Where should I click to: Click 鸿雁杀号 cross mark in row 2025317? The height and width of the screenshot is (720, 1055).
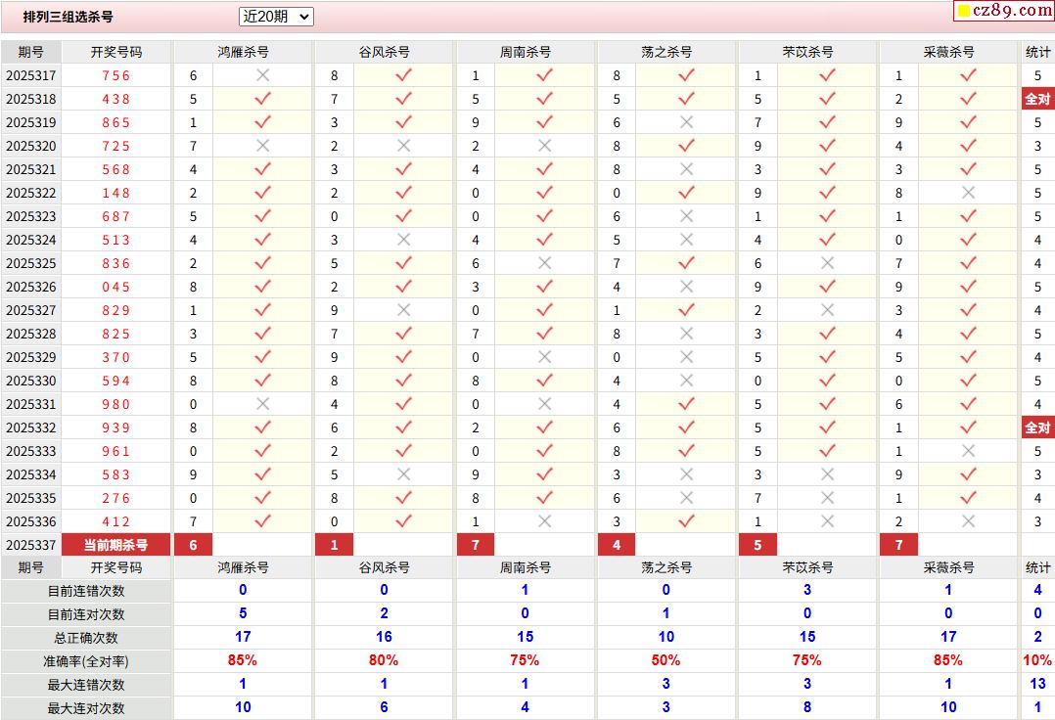pyautogui.click(x=262, y=75)
